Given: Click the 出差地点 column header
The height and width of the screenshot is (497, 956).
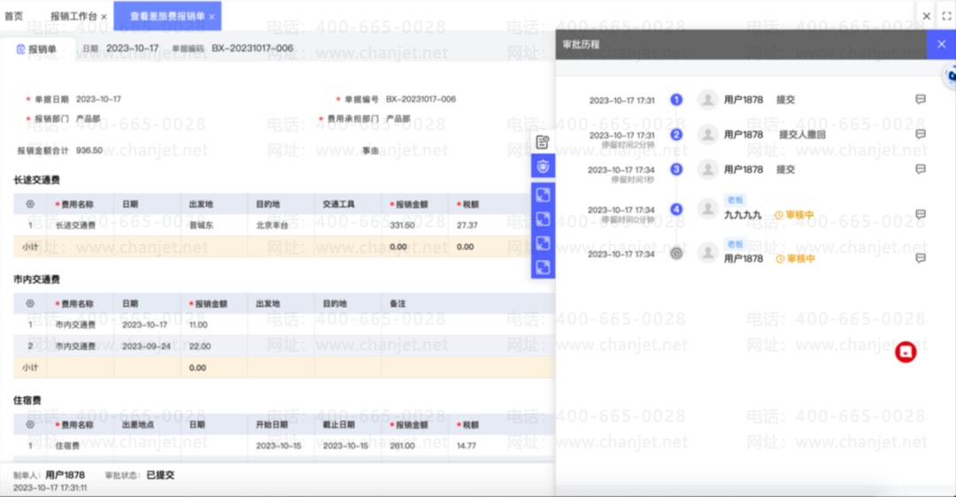Looking at the screenshot, I should 138,424.
